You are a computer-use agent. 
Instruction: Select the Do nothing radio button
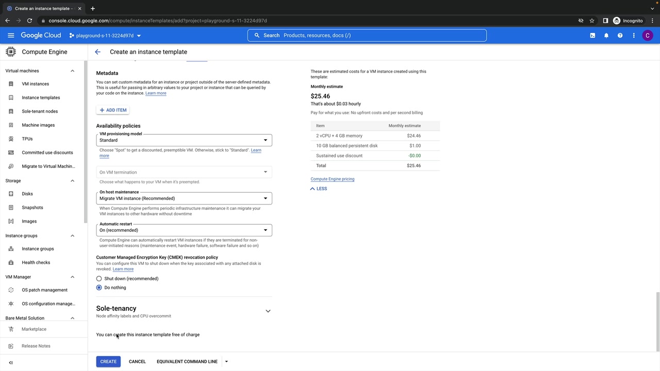(x=99, y=288)
